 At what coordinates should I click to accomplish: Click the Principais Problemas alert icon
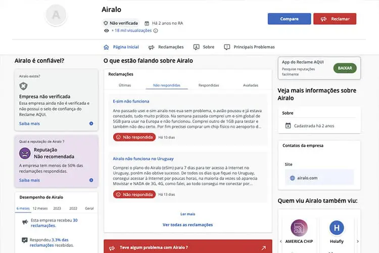[227, 47]
